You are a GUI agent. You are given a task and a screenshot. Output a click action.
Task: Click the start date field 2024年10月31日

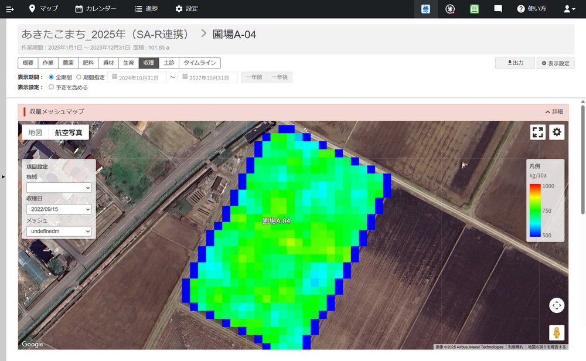coord(137,77)
